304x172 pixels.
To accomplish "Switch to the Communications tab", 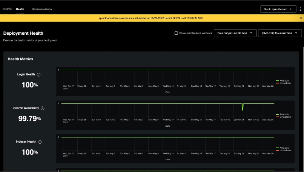I will [41, 9].
